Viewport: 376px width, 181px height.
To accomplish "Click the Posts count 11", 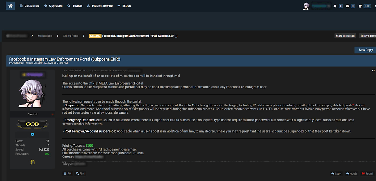I will [x=48, y=141].
